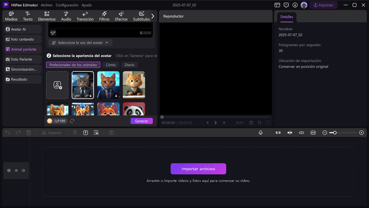The image size is (369, 208).
Task: Open feedback message icon in title bar
Action: (x=286, y=5)
